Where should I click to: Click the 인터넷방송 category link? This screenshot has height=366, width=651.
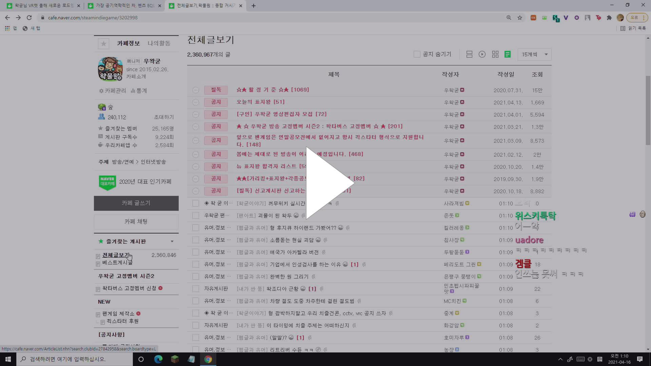(153, 162)
